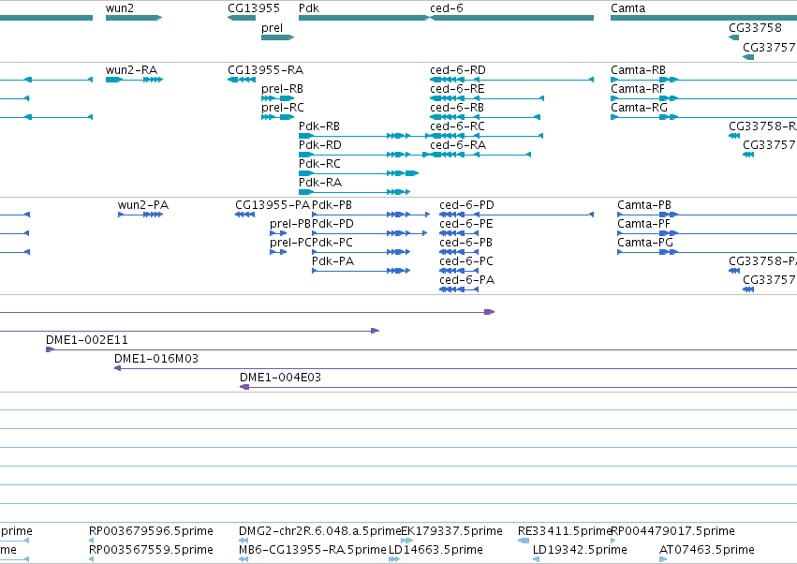This screenshot has height=564, width=797.
Task: Open the Pdk-RA transcript
Action: pyautogui.click(x=320, y=183)
